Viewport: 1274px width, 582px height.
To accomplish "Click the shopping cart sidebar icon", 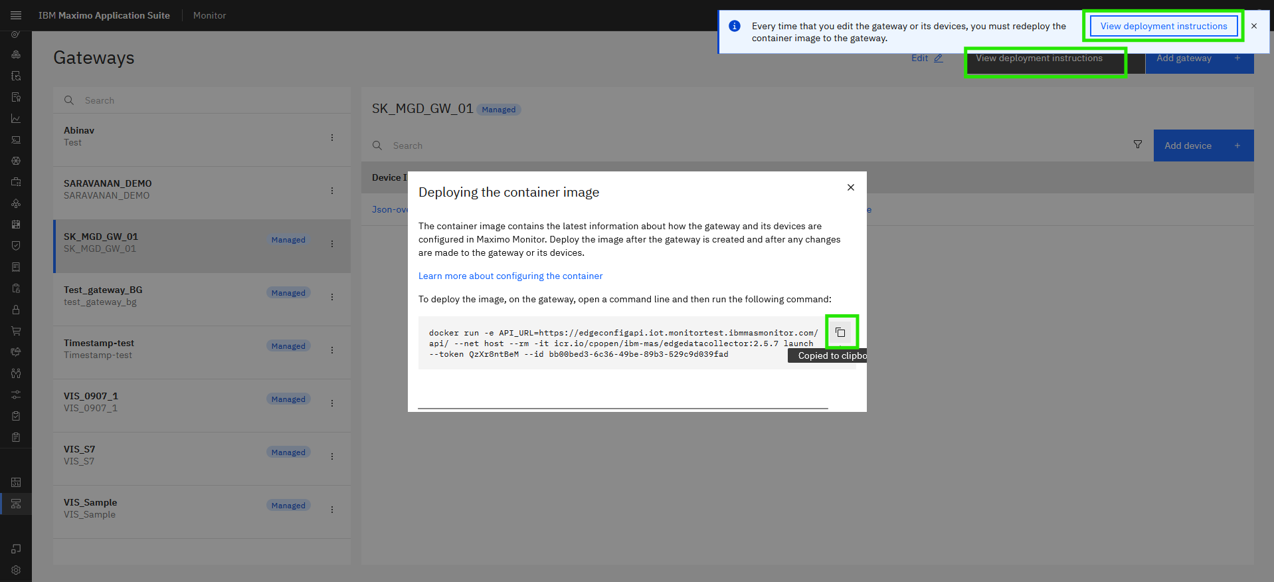I will tap(16, 331).
